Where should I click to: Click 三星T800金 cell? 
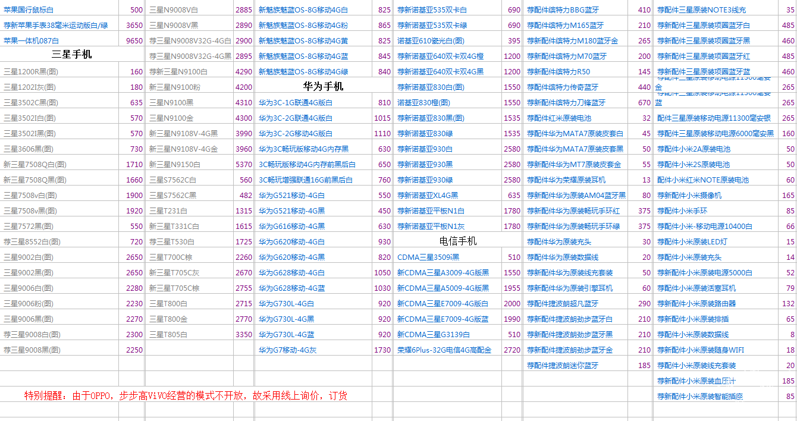tap(168, 319)
